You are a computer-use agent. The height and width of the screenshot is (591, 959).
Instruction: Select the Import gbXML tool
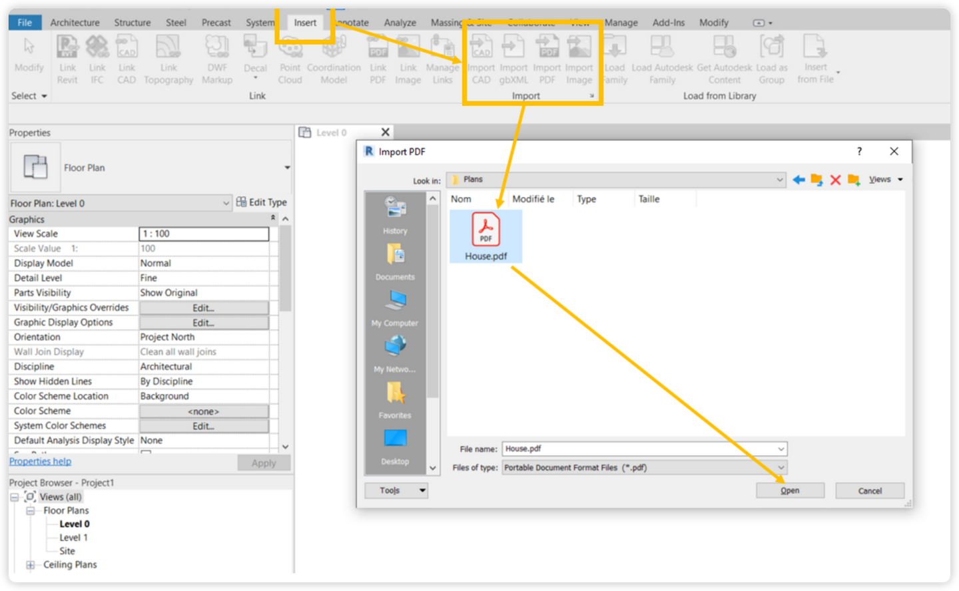click(x=513, y=60)
